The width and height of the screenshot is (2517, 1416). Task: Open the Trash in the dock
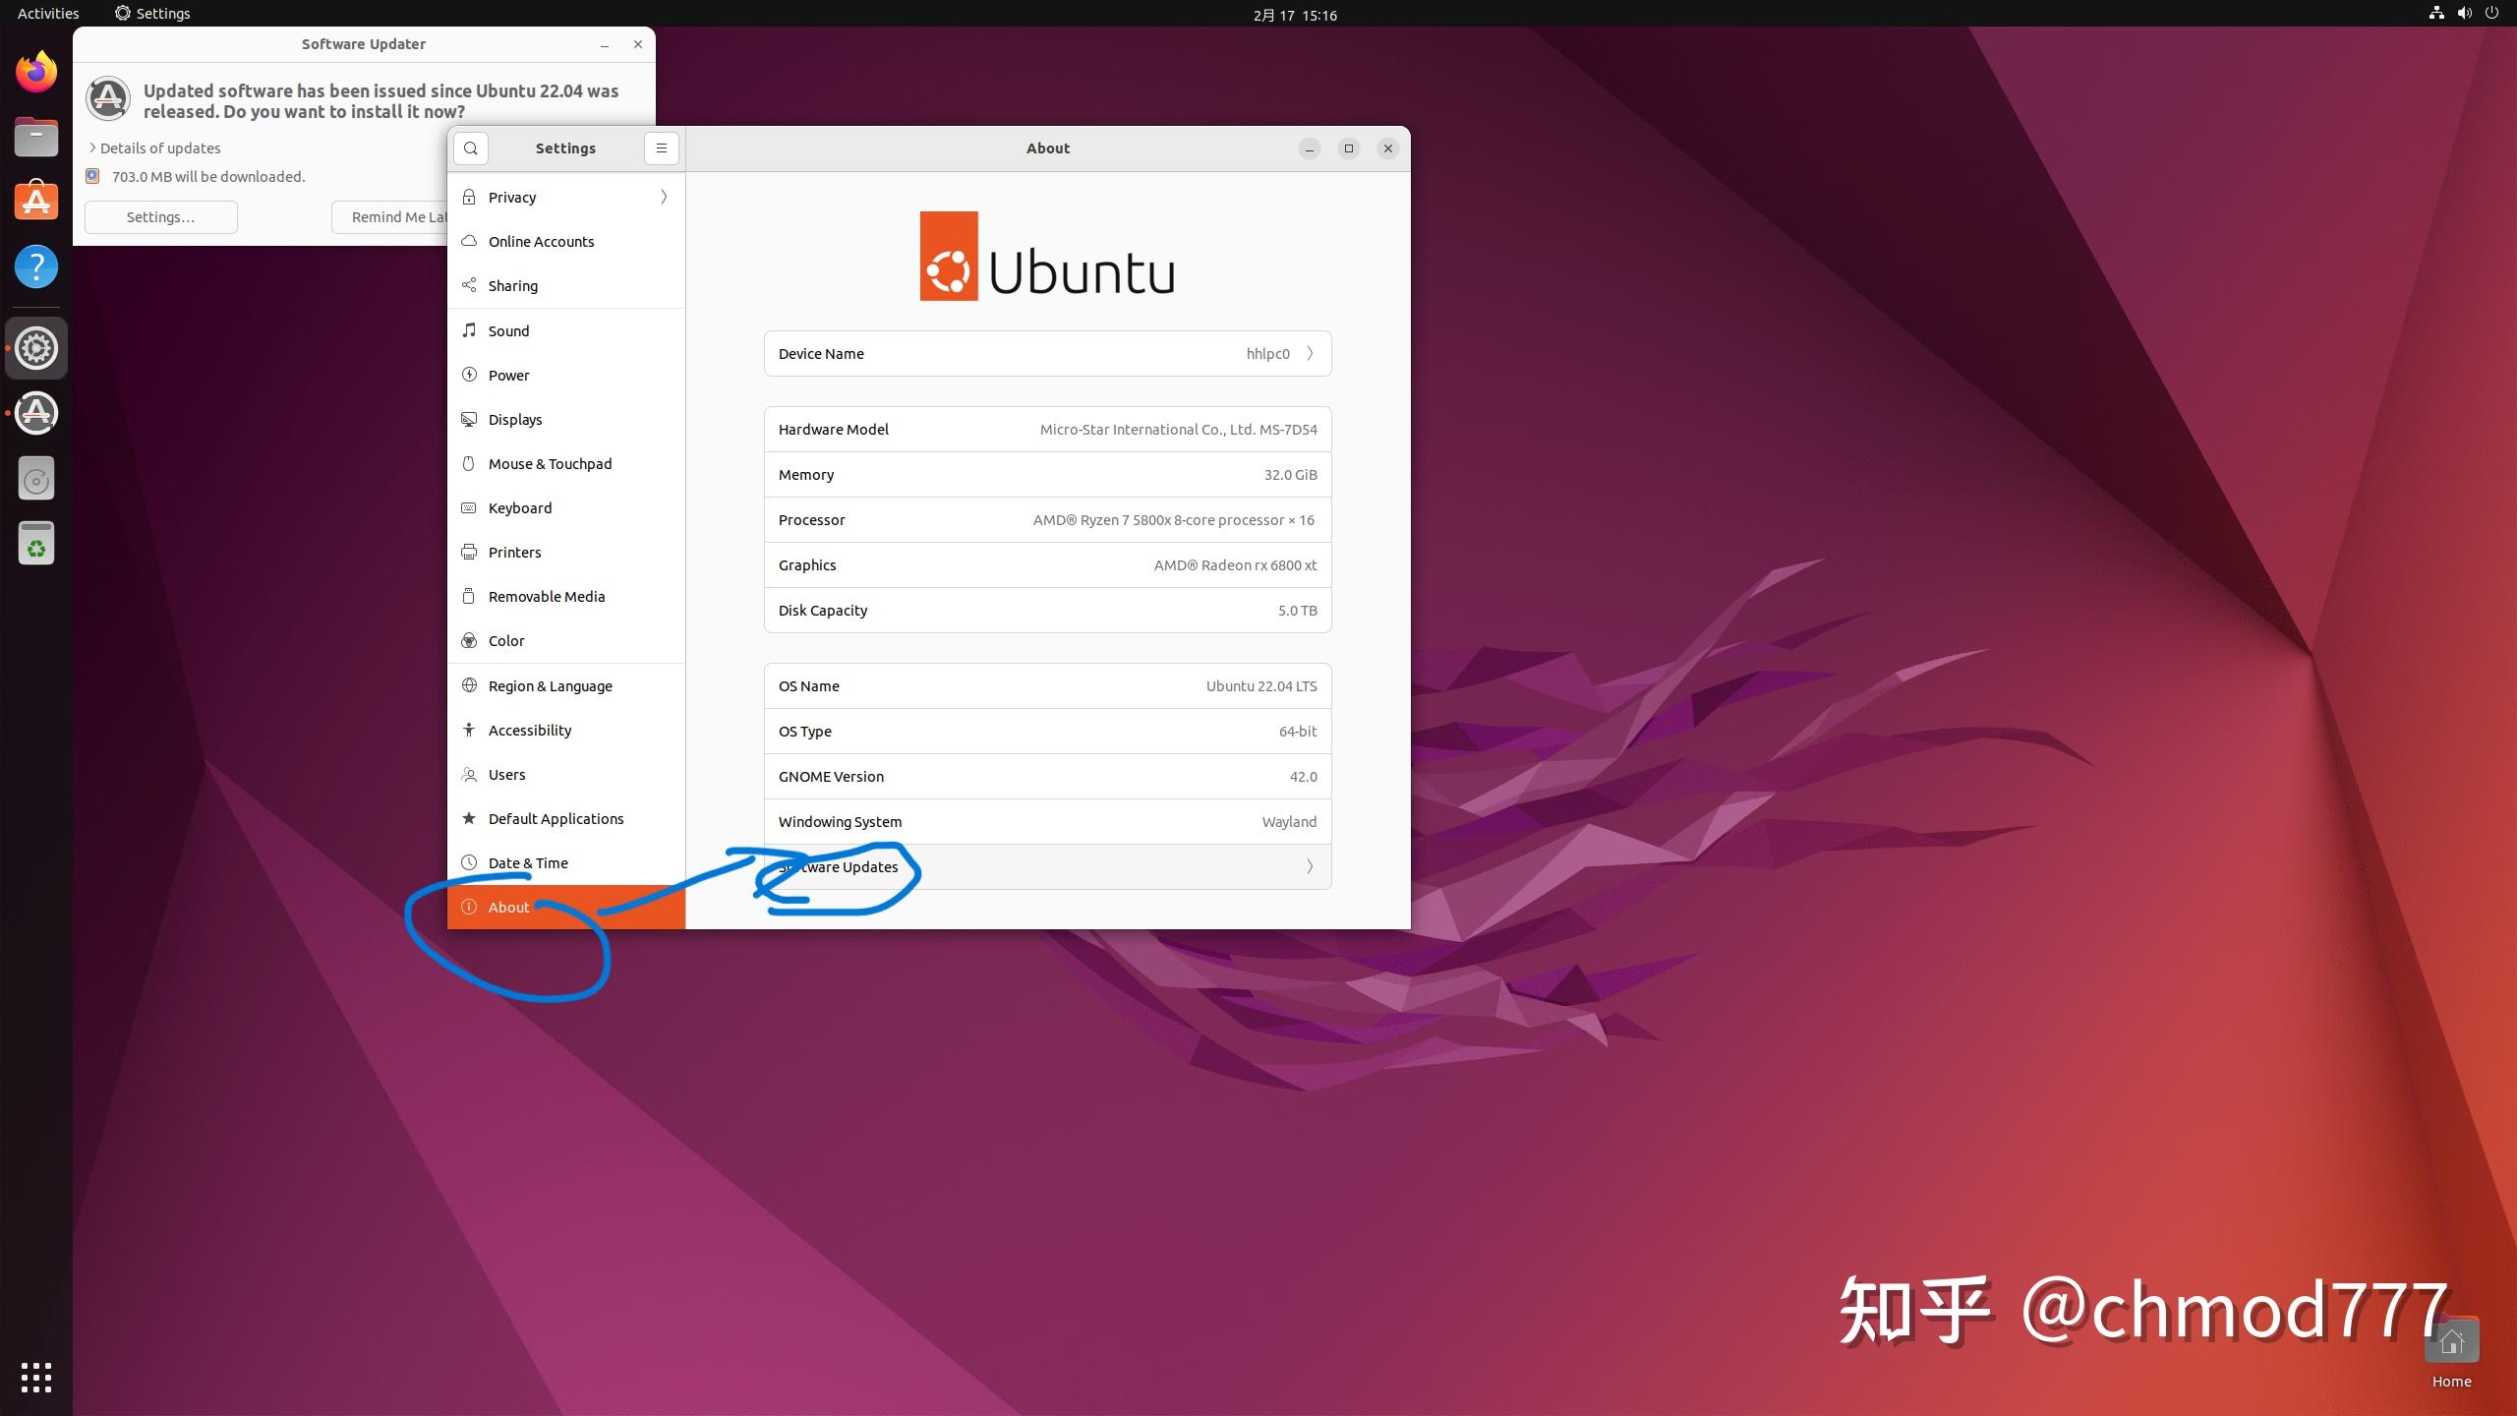[36, 544]
